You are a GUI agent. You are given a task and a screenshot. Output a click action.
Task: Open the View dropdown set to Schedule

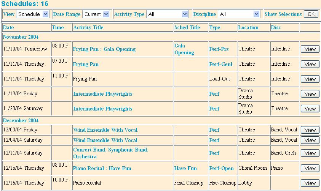(33, 14)
